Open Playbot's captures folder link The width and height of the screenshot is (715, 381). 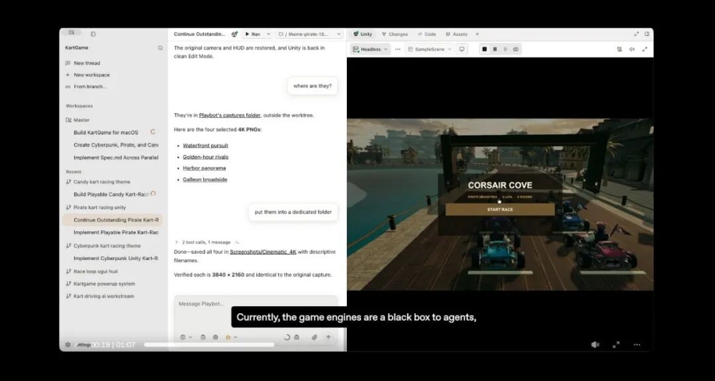pyautogui.click(x=230, y=115)
